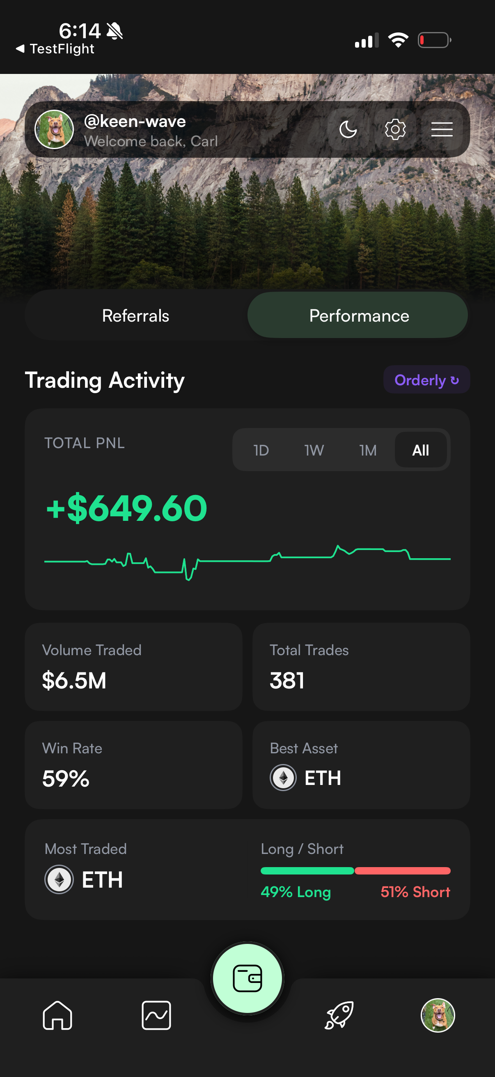This screenshot has width=495, height=1077.
Task: Select the 1W time range
Action: click(314, 450)
